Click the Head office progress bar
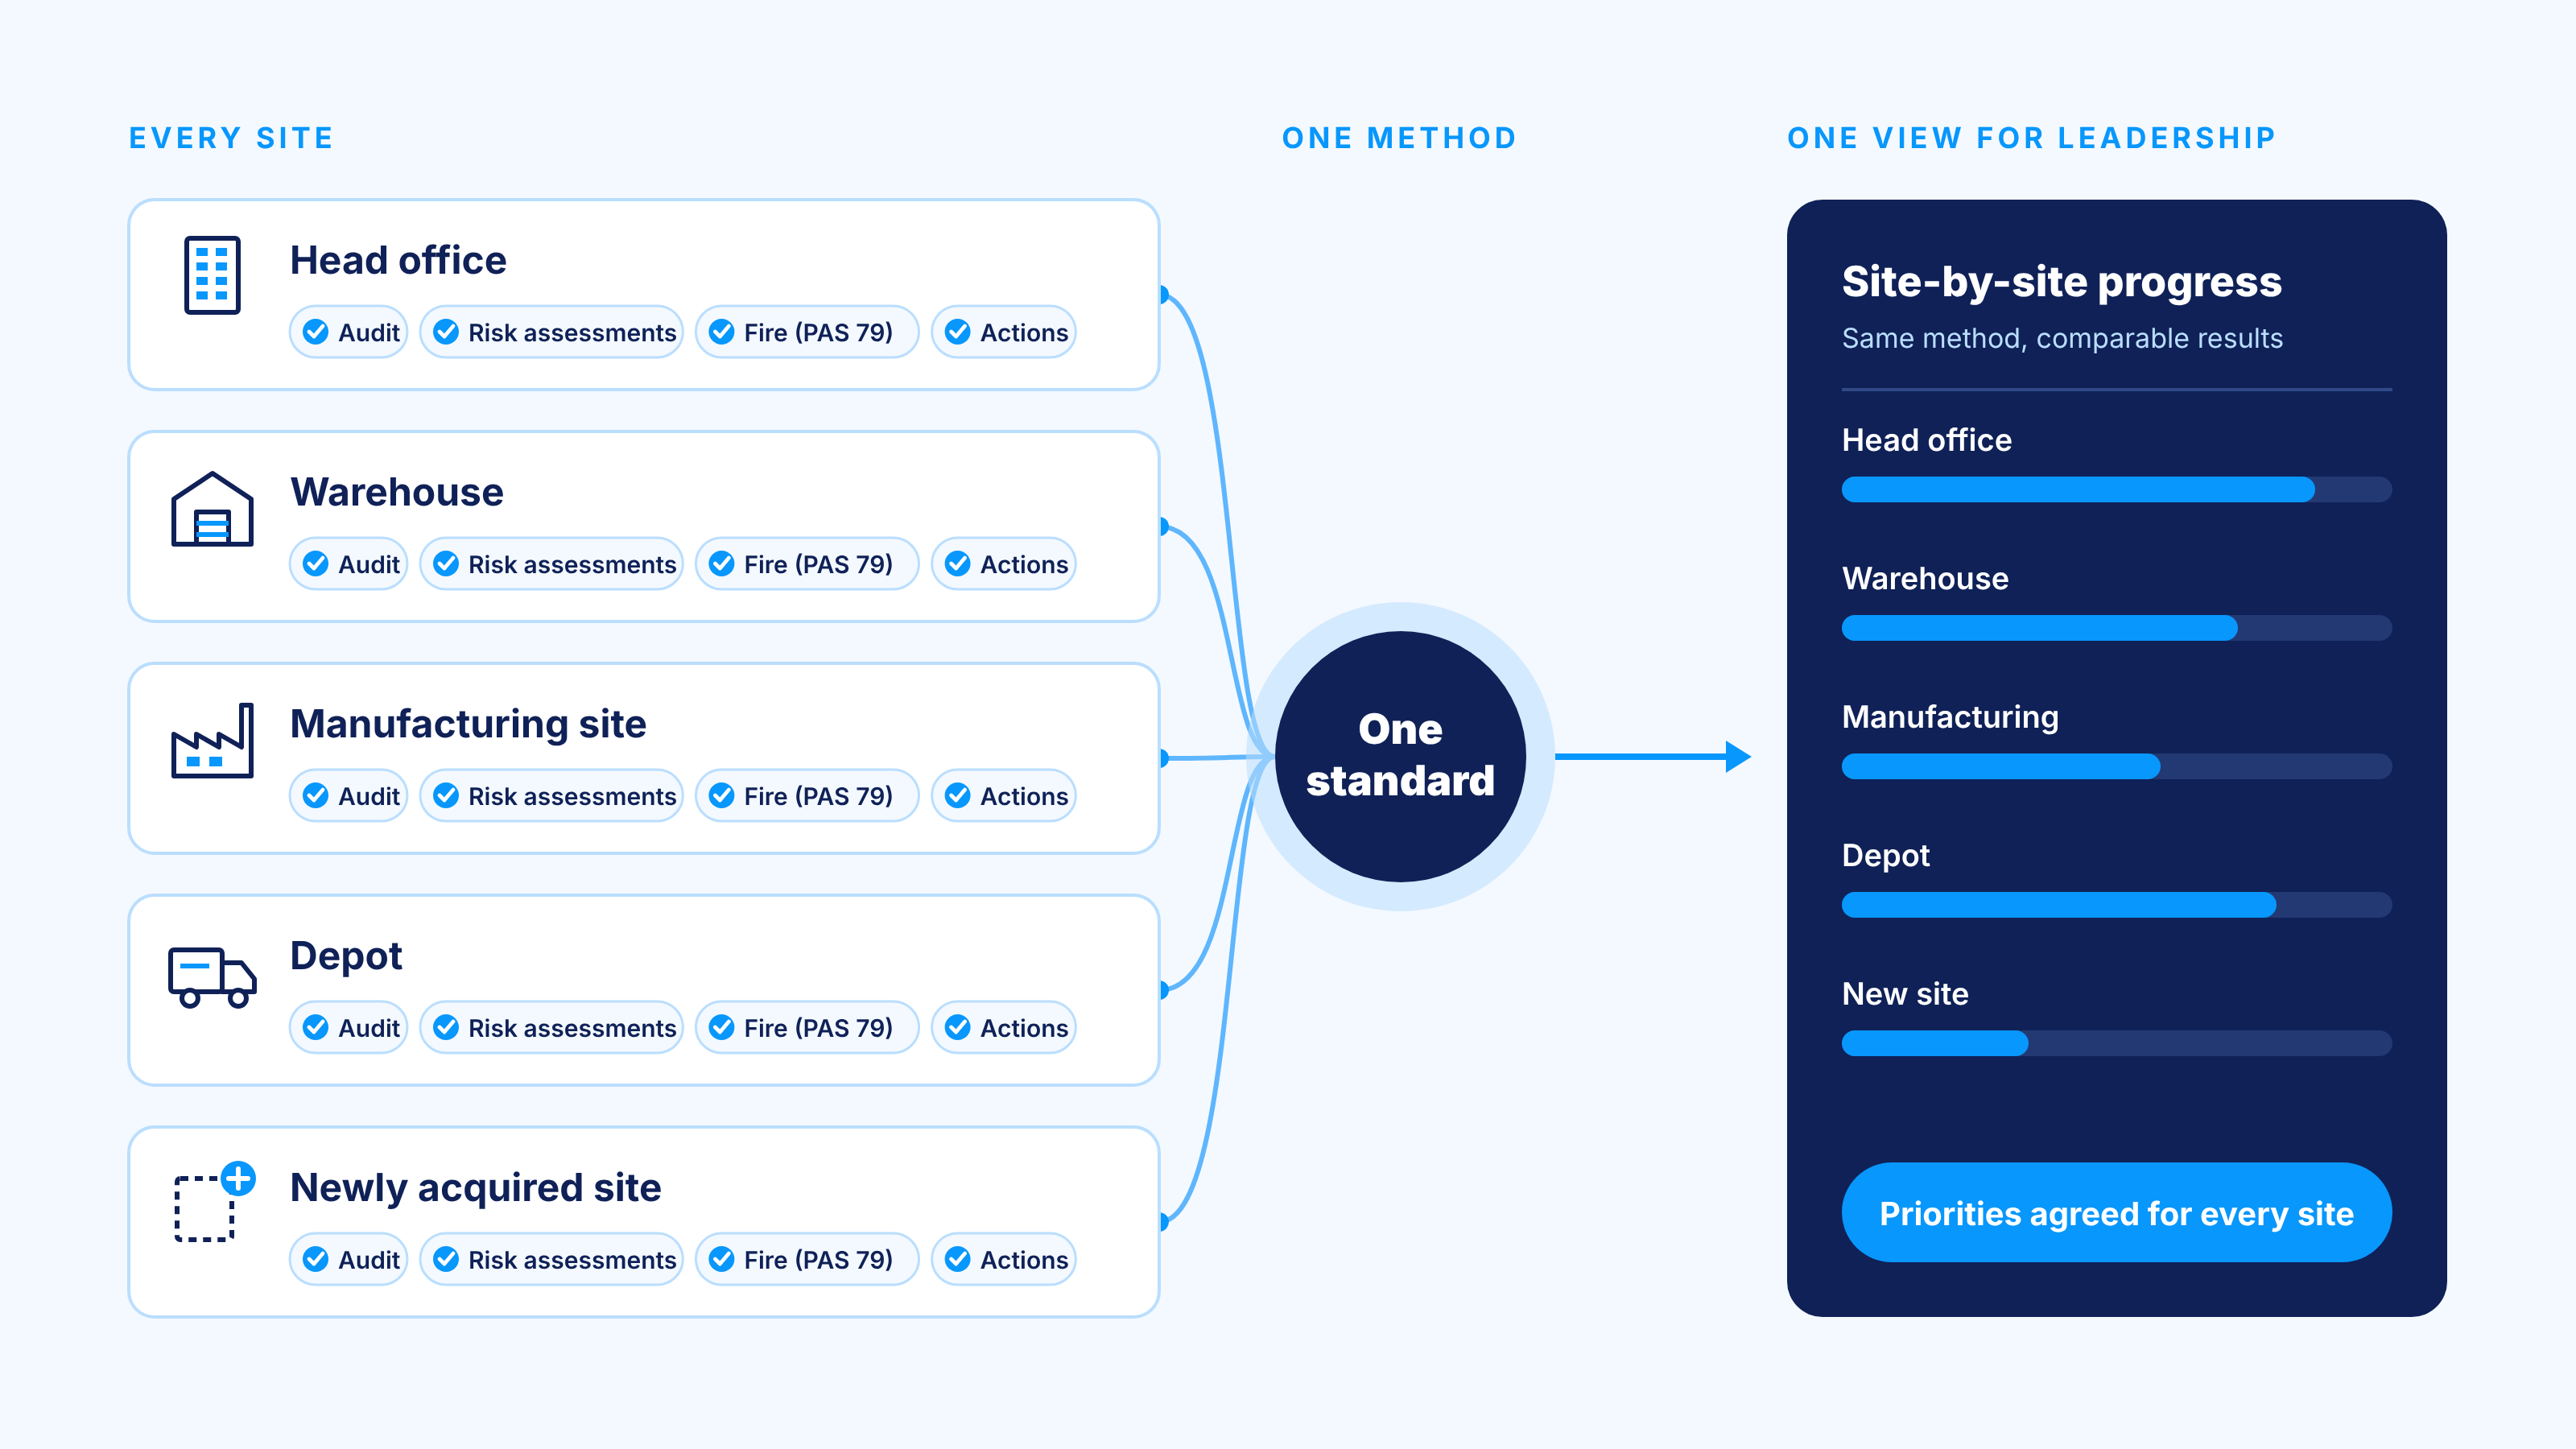 (2116, 489)
